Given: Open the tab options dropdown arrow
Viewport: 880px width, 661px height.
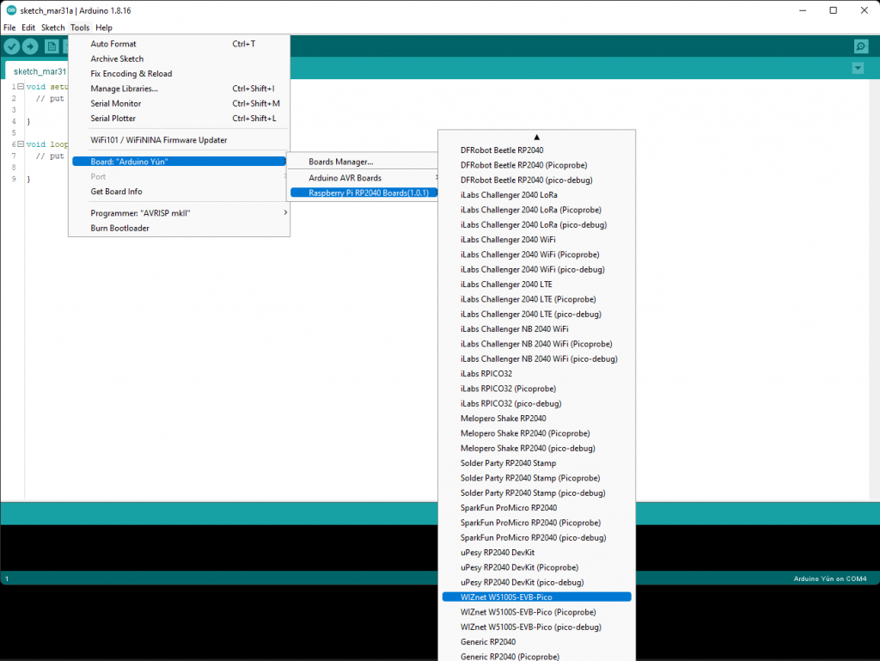Looking at the screenshot, I should pos(858,69).
